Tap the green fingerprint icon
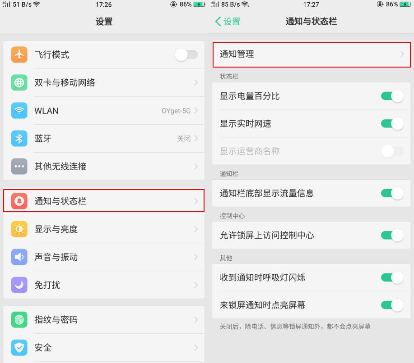Screen dimensions: 414x363 click(x=19, y=320)
